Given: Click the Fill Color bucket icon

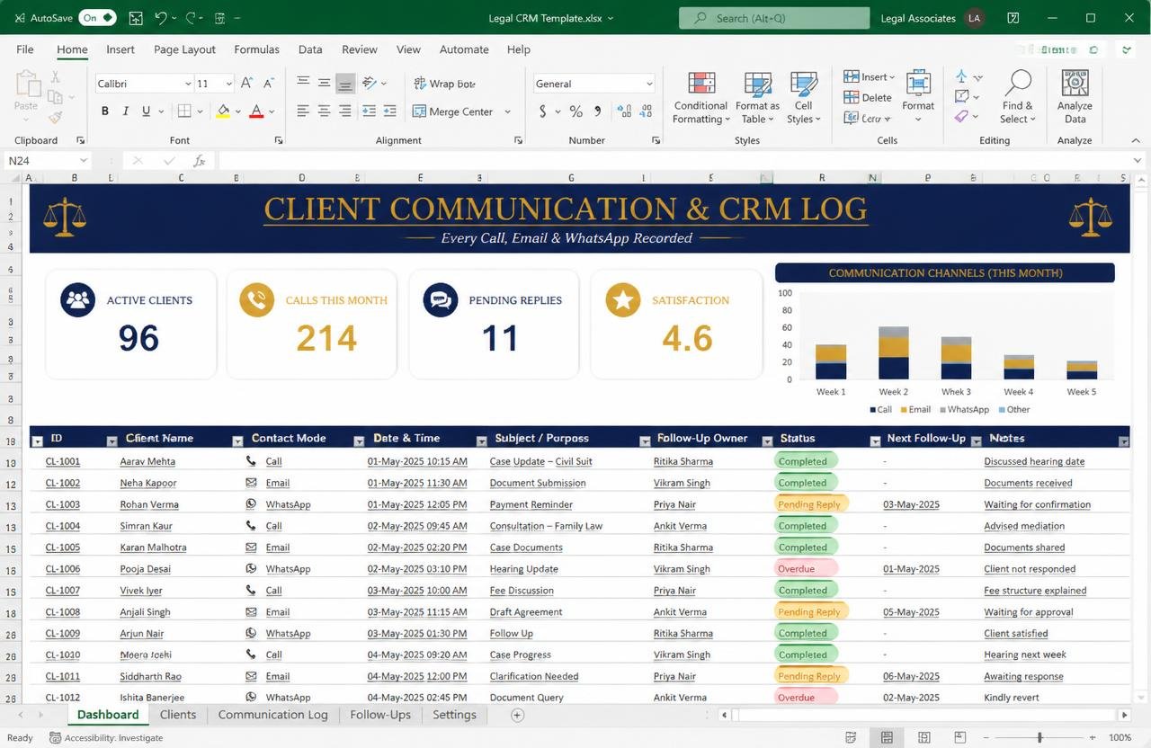Looking at the screenshot, I should tap(223, 111).
